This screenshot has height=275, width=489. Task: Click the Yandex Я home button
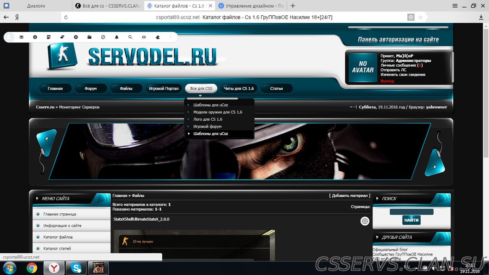point(17,17)
